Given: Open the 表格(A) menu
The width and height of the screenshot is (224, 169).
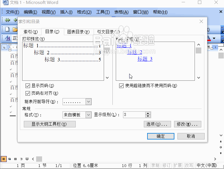Looking at the screenshot, I should (x=121, y=12).
